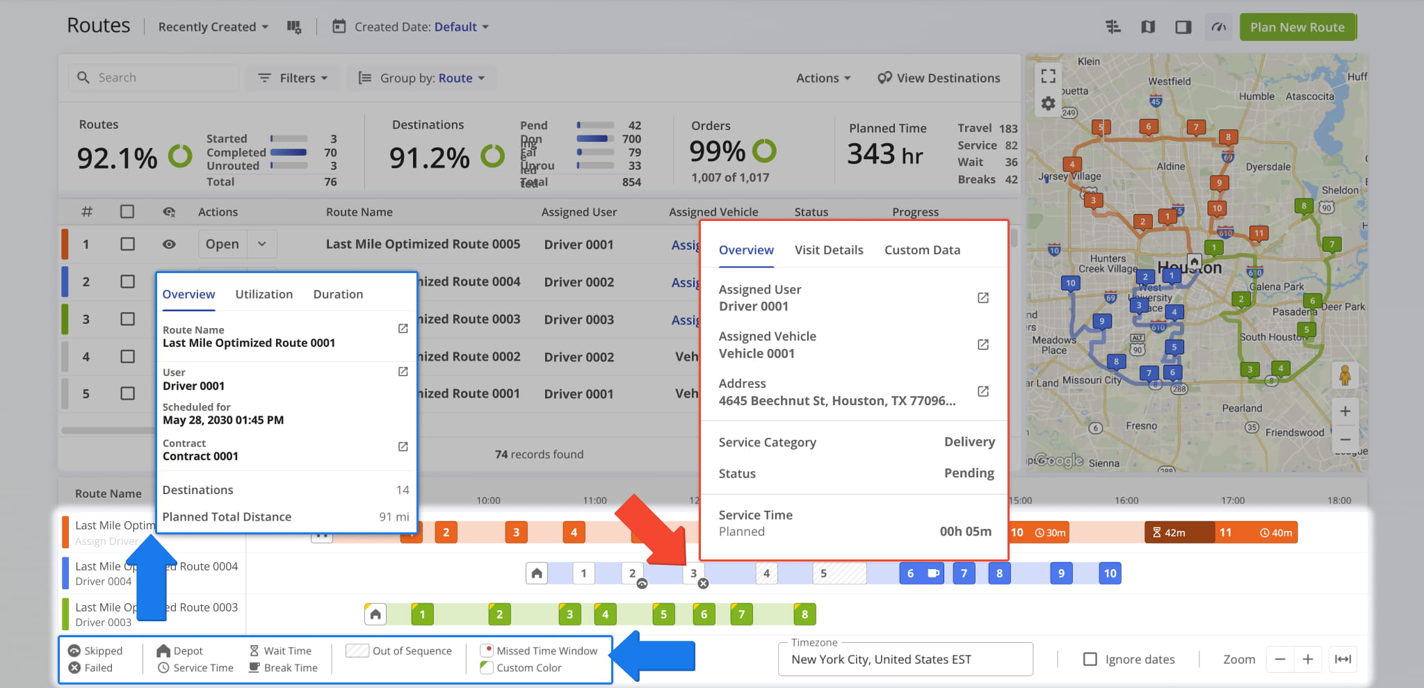Expand the Recently Created dropdown

pyautogui.click(x=213, y=27)
